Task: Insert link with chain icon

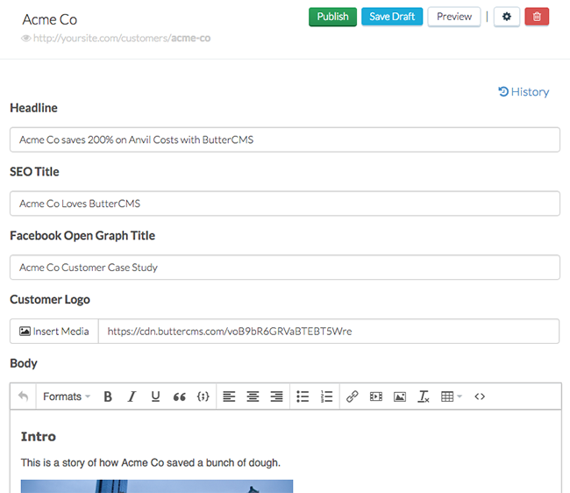Action: click(x=353, y=397)
